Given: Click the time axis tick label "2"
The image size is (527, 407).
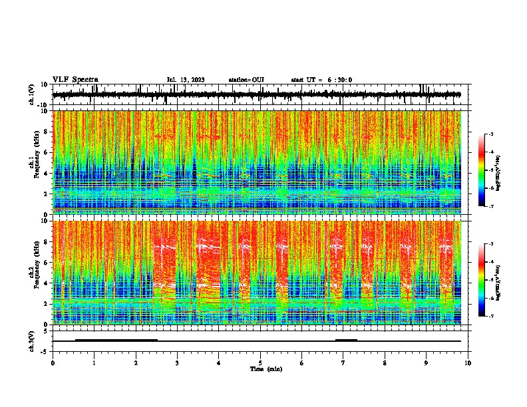Looking at the screenshot, I should (136, 363).
